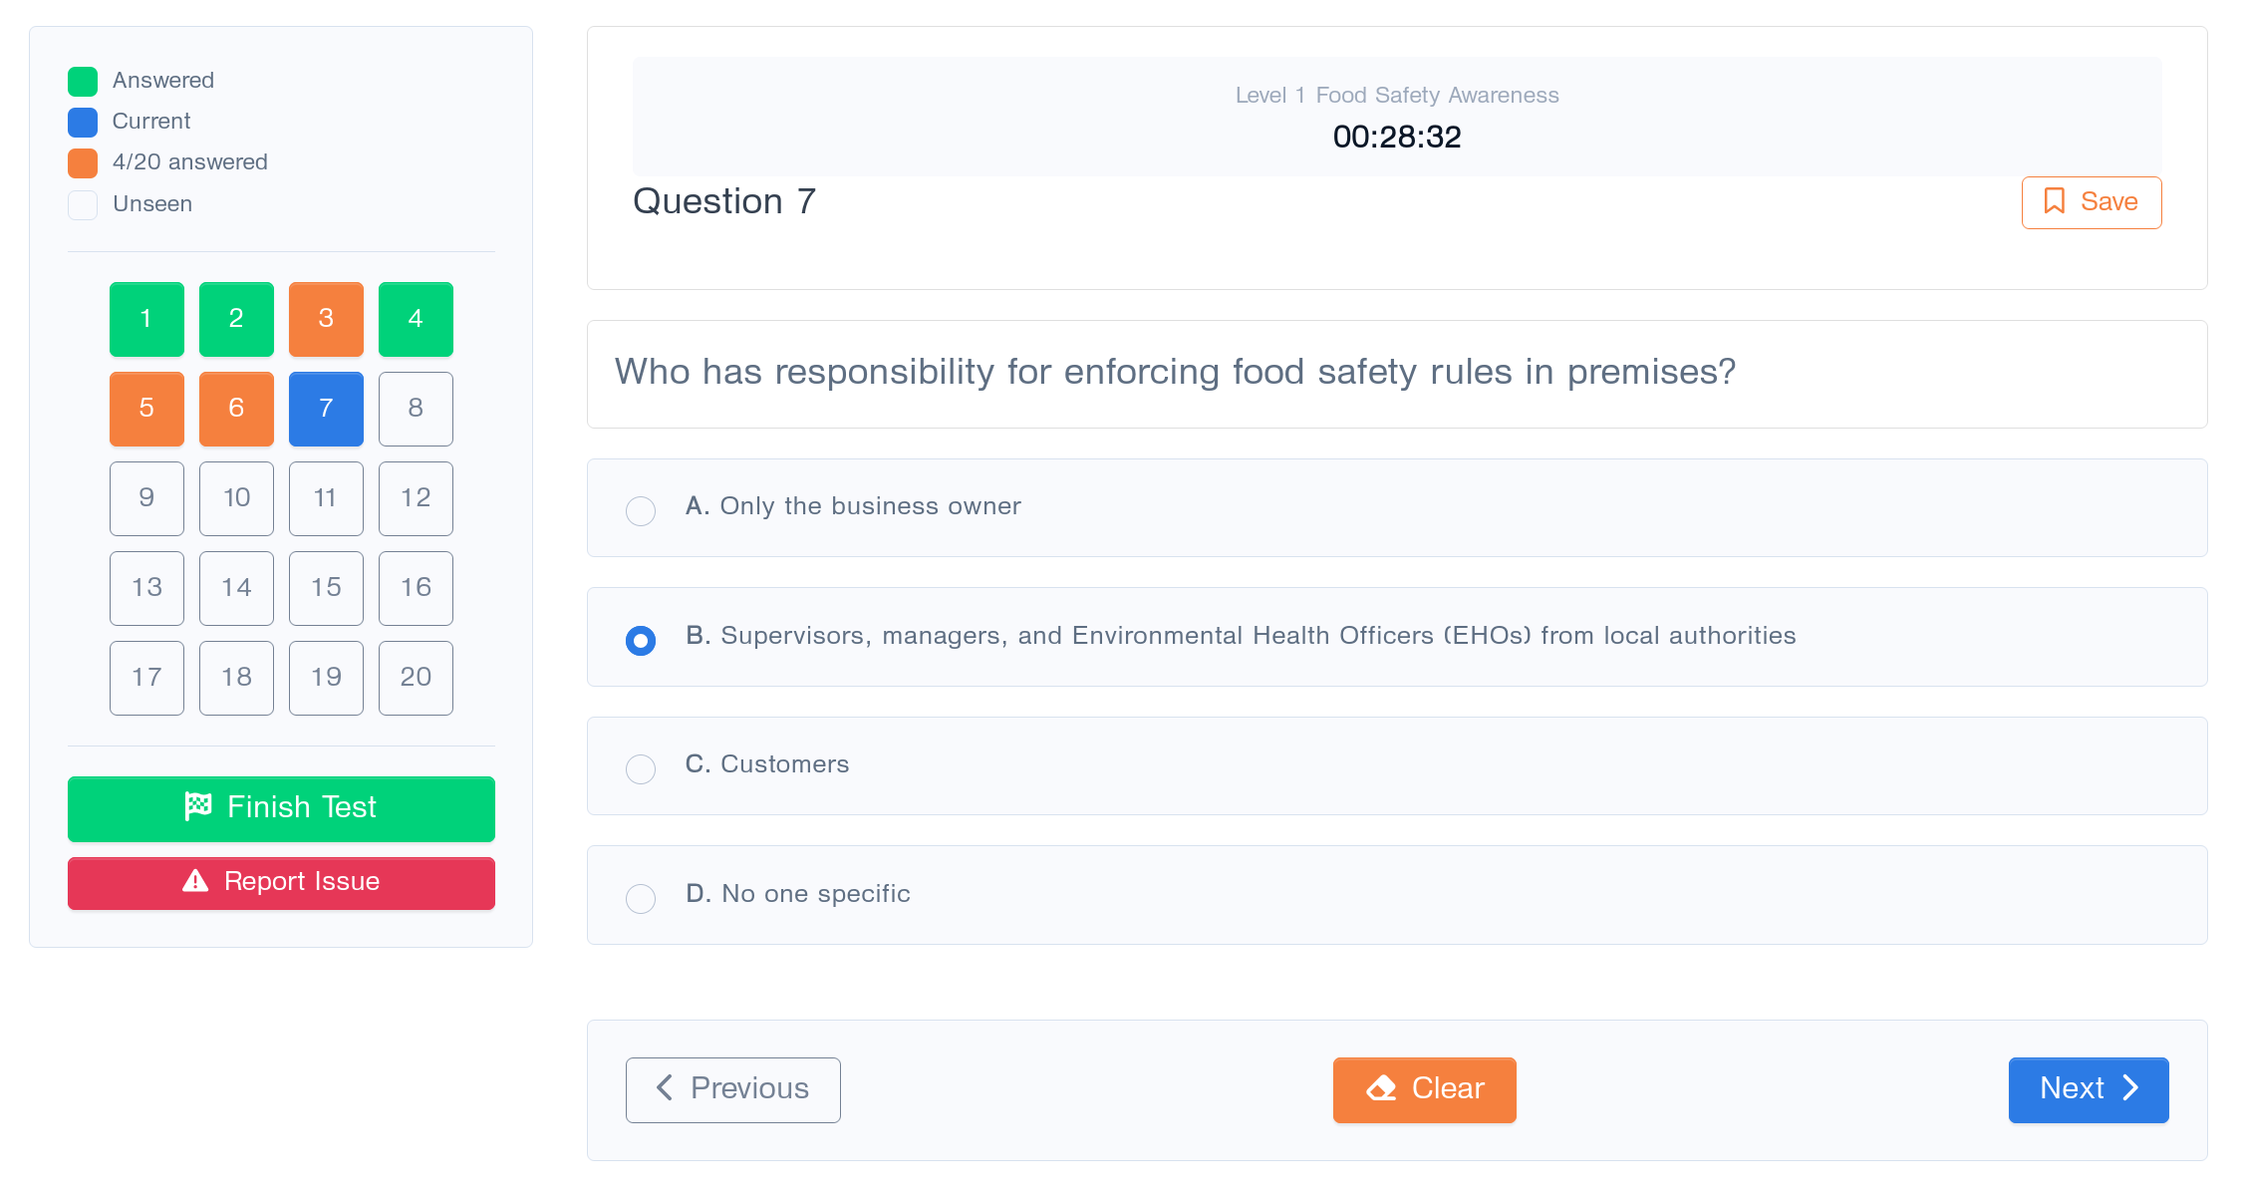Click the right chevron on Next button
Screen dimensions: 2242x1194
(x=2130, y=1088)
